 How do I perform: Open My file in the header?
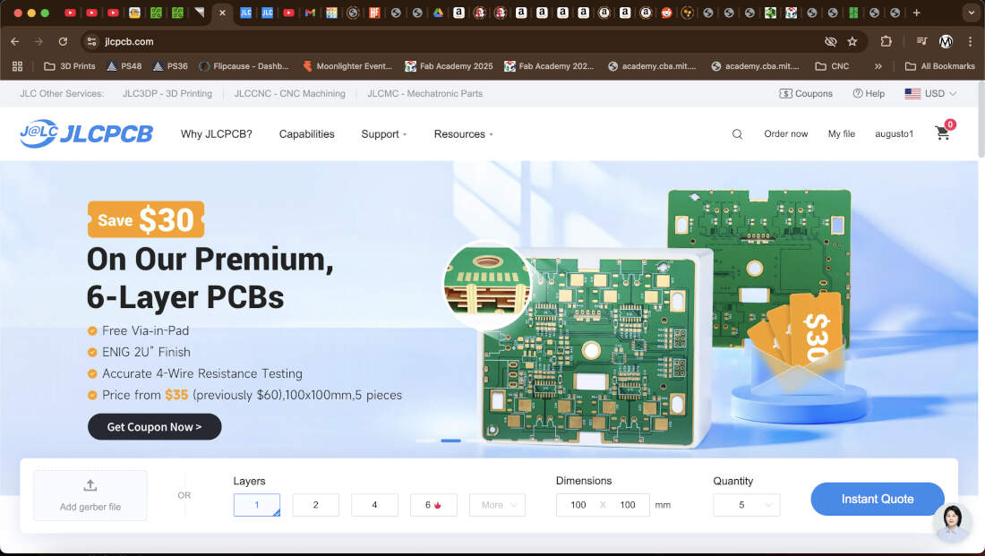pos(841,133)
